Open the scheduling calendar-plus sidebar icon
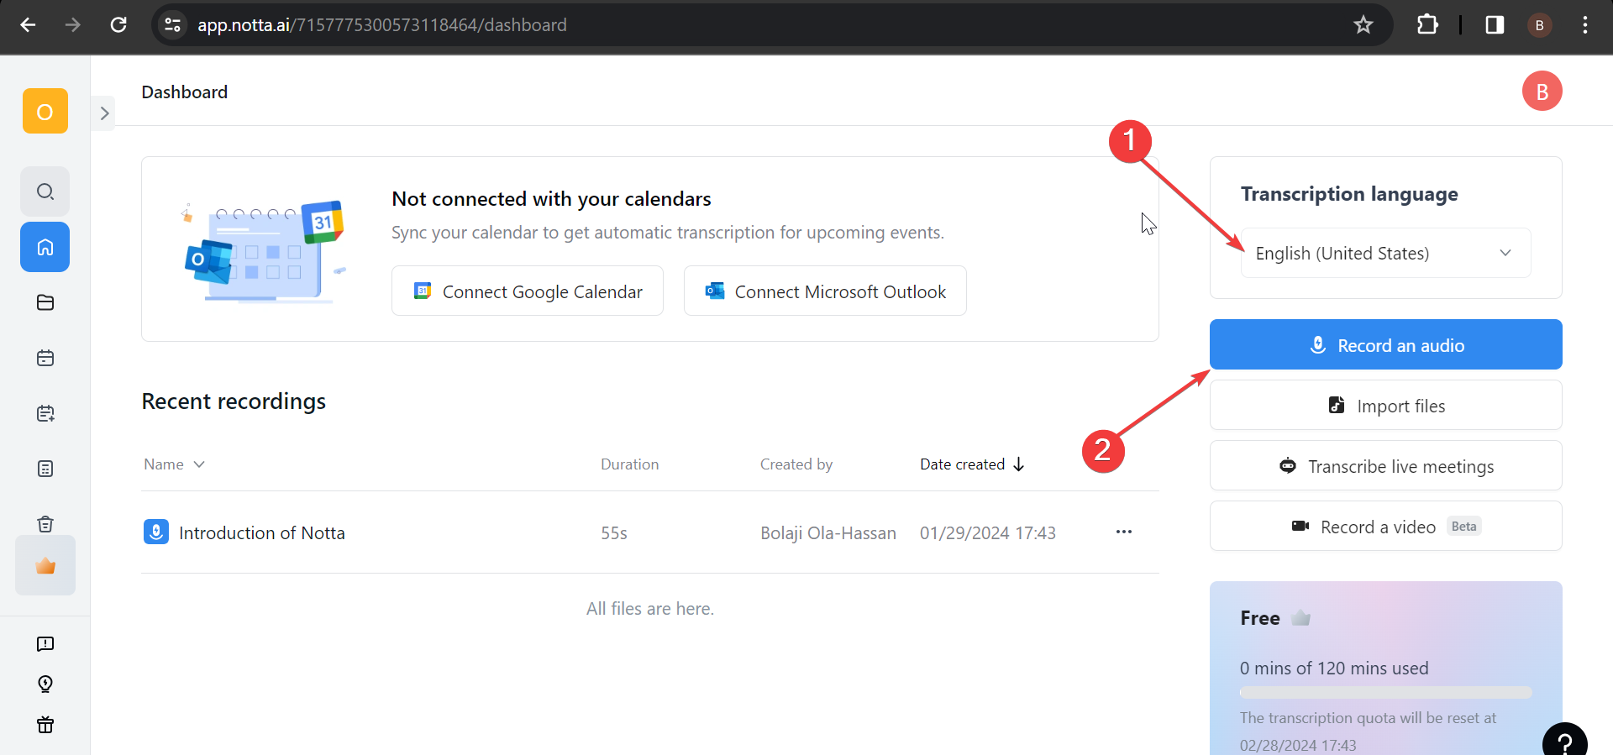This screenshot has height=755, width=1613. coord(45,413)
